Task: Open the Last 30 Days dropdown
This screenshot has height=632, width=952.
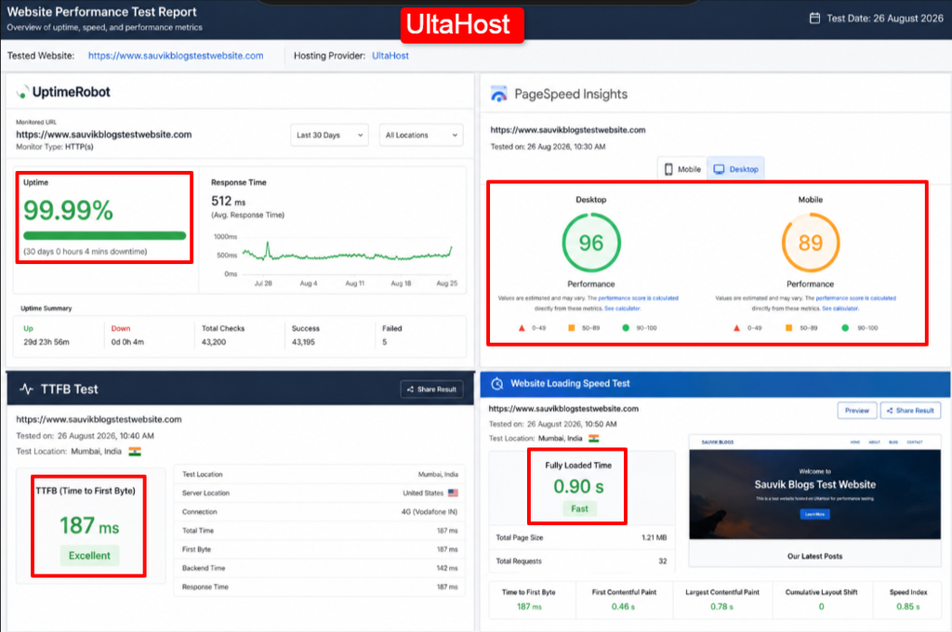Action: [x=329, y=135]
